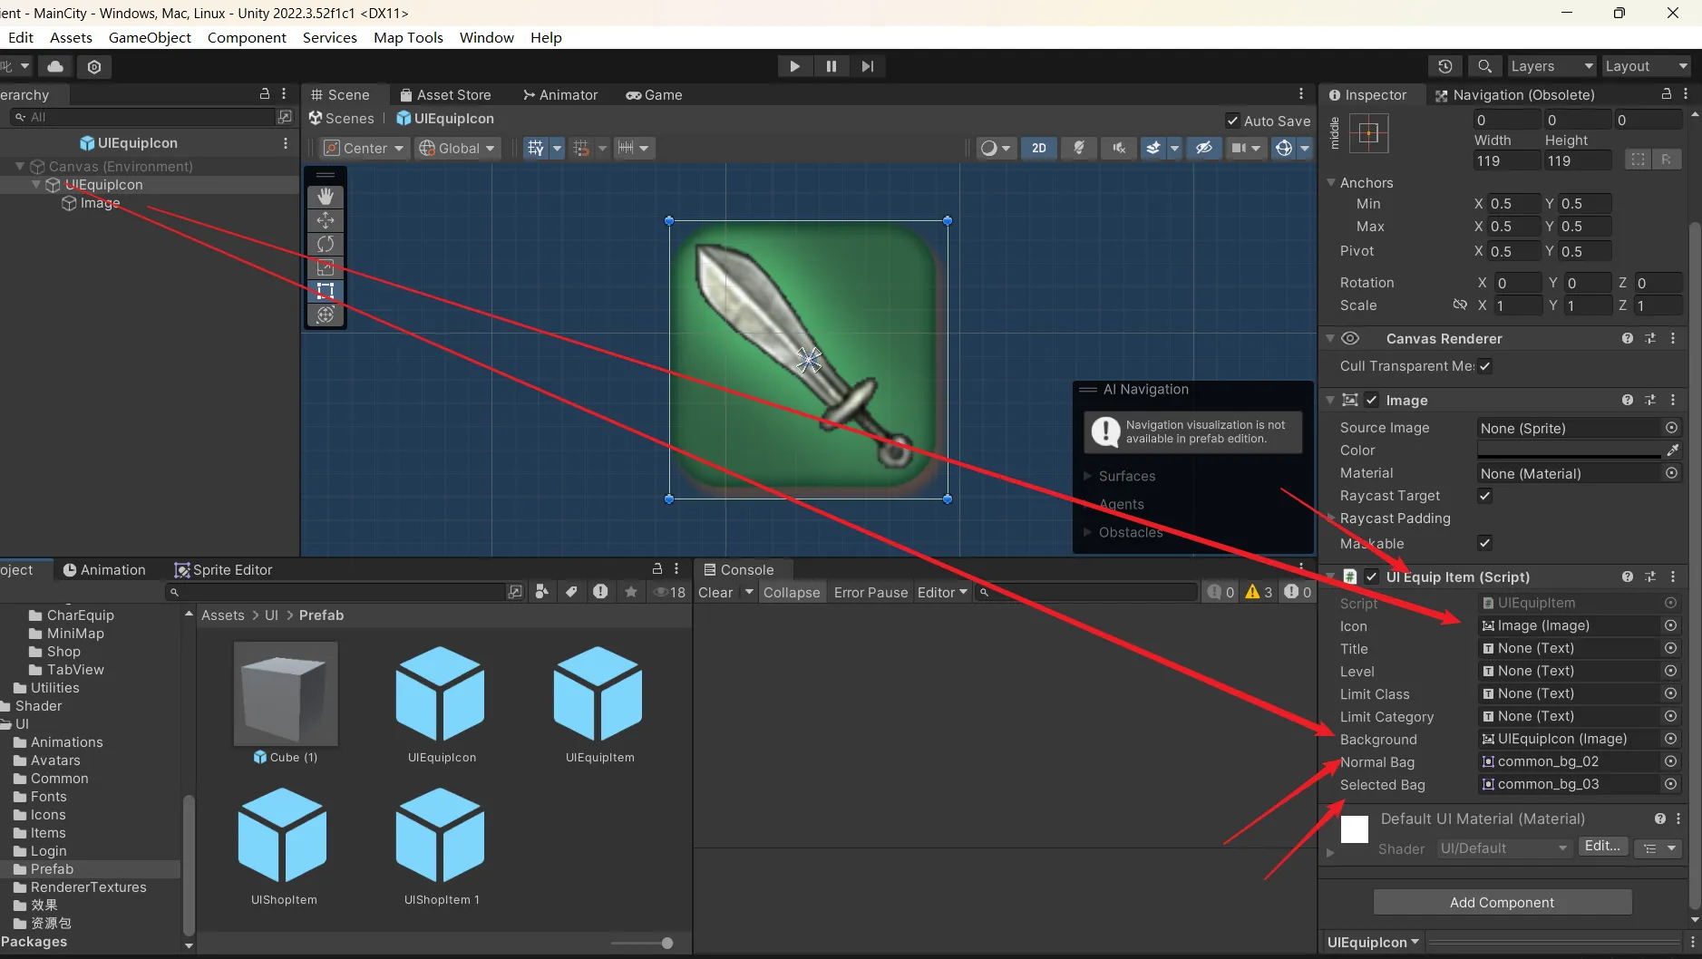The image size is (1702, 959).
Task: Select the Hand view tool
Action: pos(326,197)
